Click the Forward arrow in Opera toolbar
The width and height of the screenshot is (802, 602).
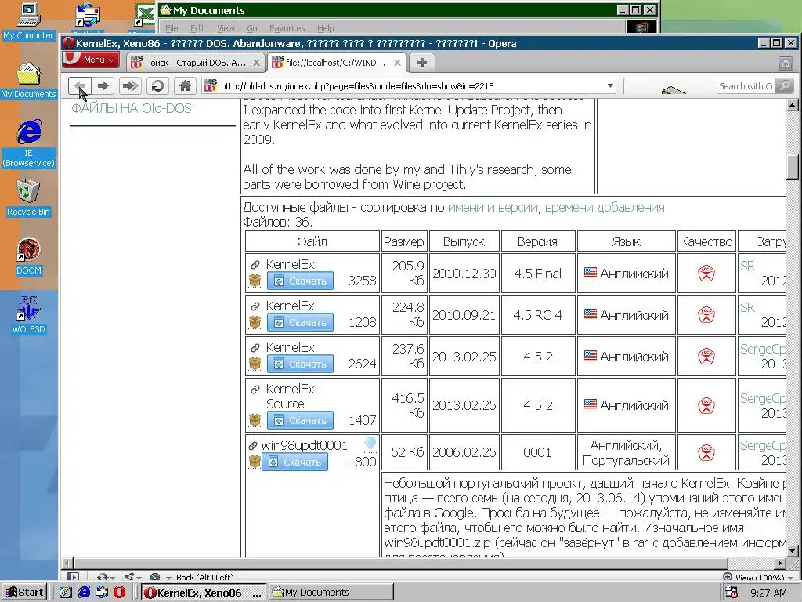[103, 86]
